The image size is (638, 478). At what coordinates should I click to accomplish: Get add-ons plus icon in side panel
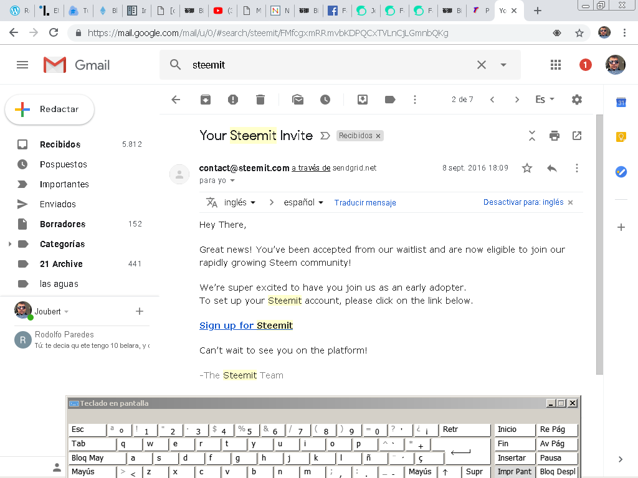click(x=621, y=227)
